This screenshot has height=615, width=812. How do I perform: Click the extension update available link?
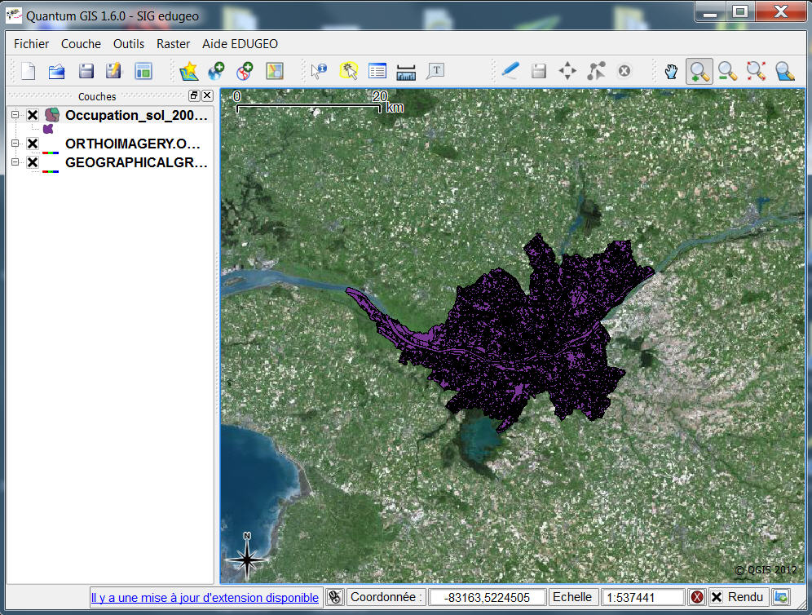[x=205, y=597]
